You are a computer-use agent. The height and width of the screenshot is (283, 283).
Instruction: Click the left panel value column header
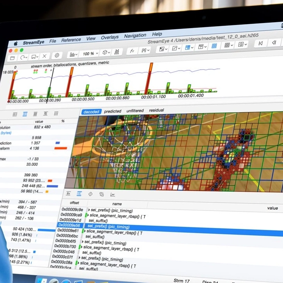point(39,122)
